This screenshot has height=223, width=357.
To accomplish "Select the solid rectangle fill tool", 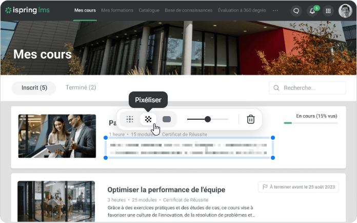I will (167, 119).
